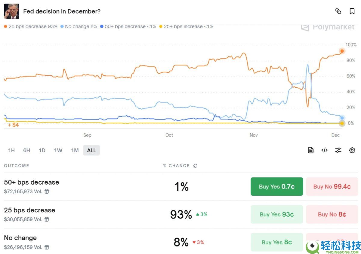Click the embed code icon

324,150
